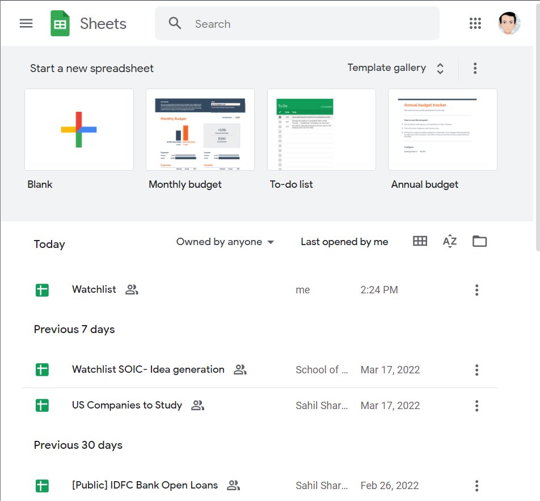
Task: Open template section more options menu
Action: pyautogui.click(x=475, y=68)
